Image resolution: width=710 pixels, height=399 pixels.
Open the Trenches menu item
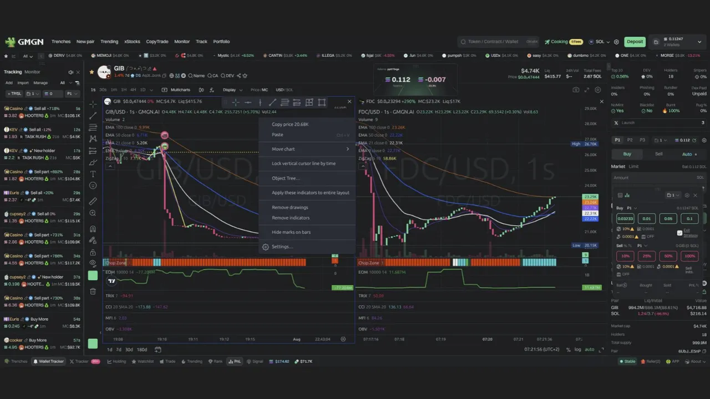[x=61, y=42]
